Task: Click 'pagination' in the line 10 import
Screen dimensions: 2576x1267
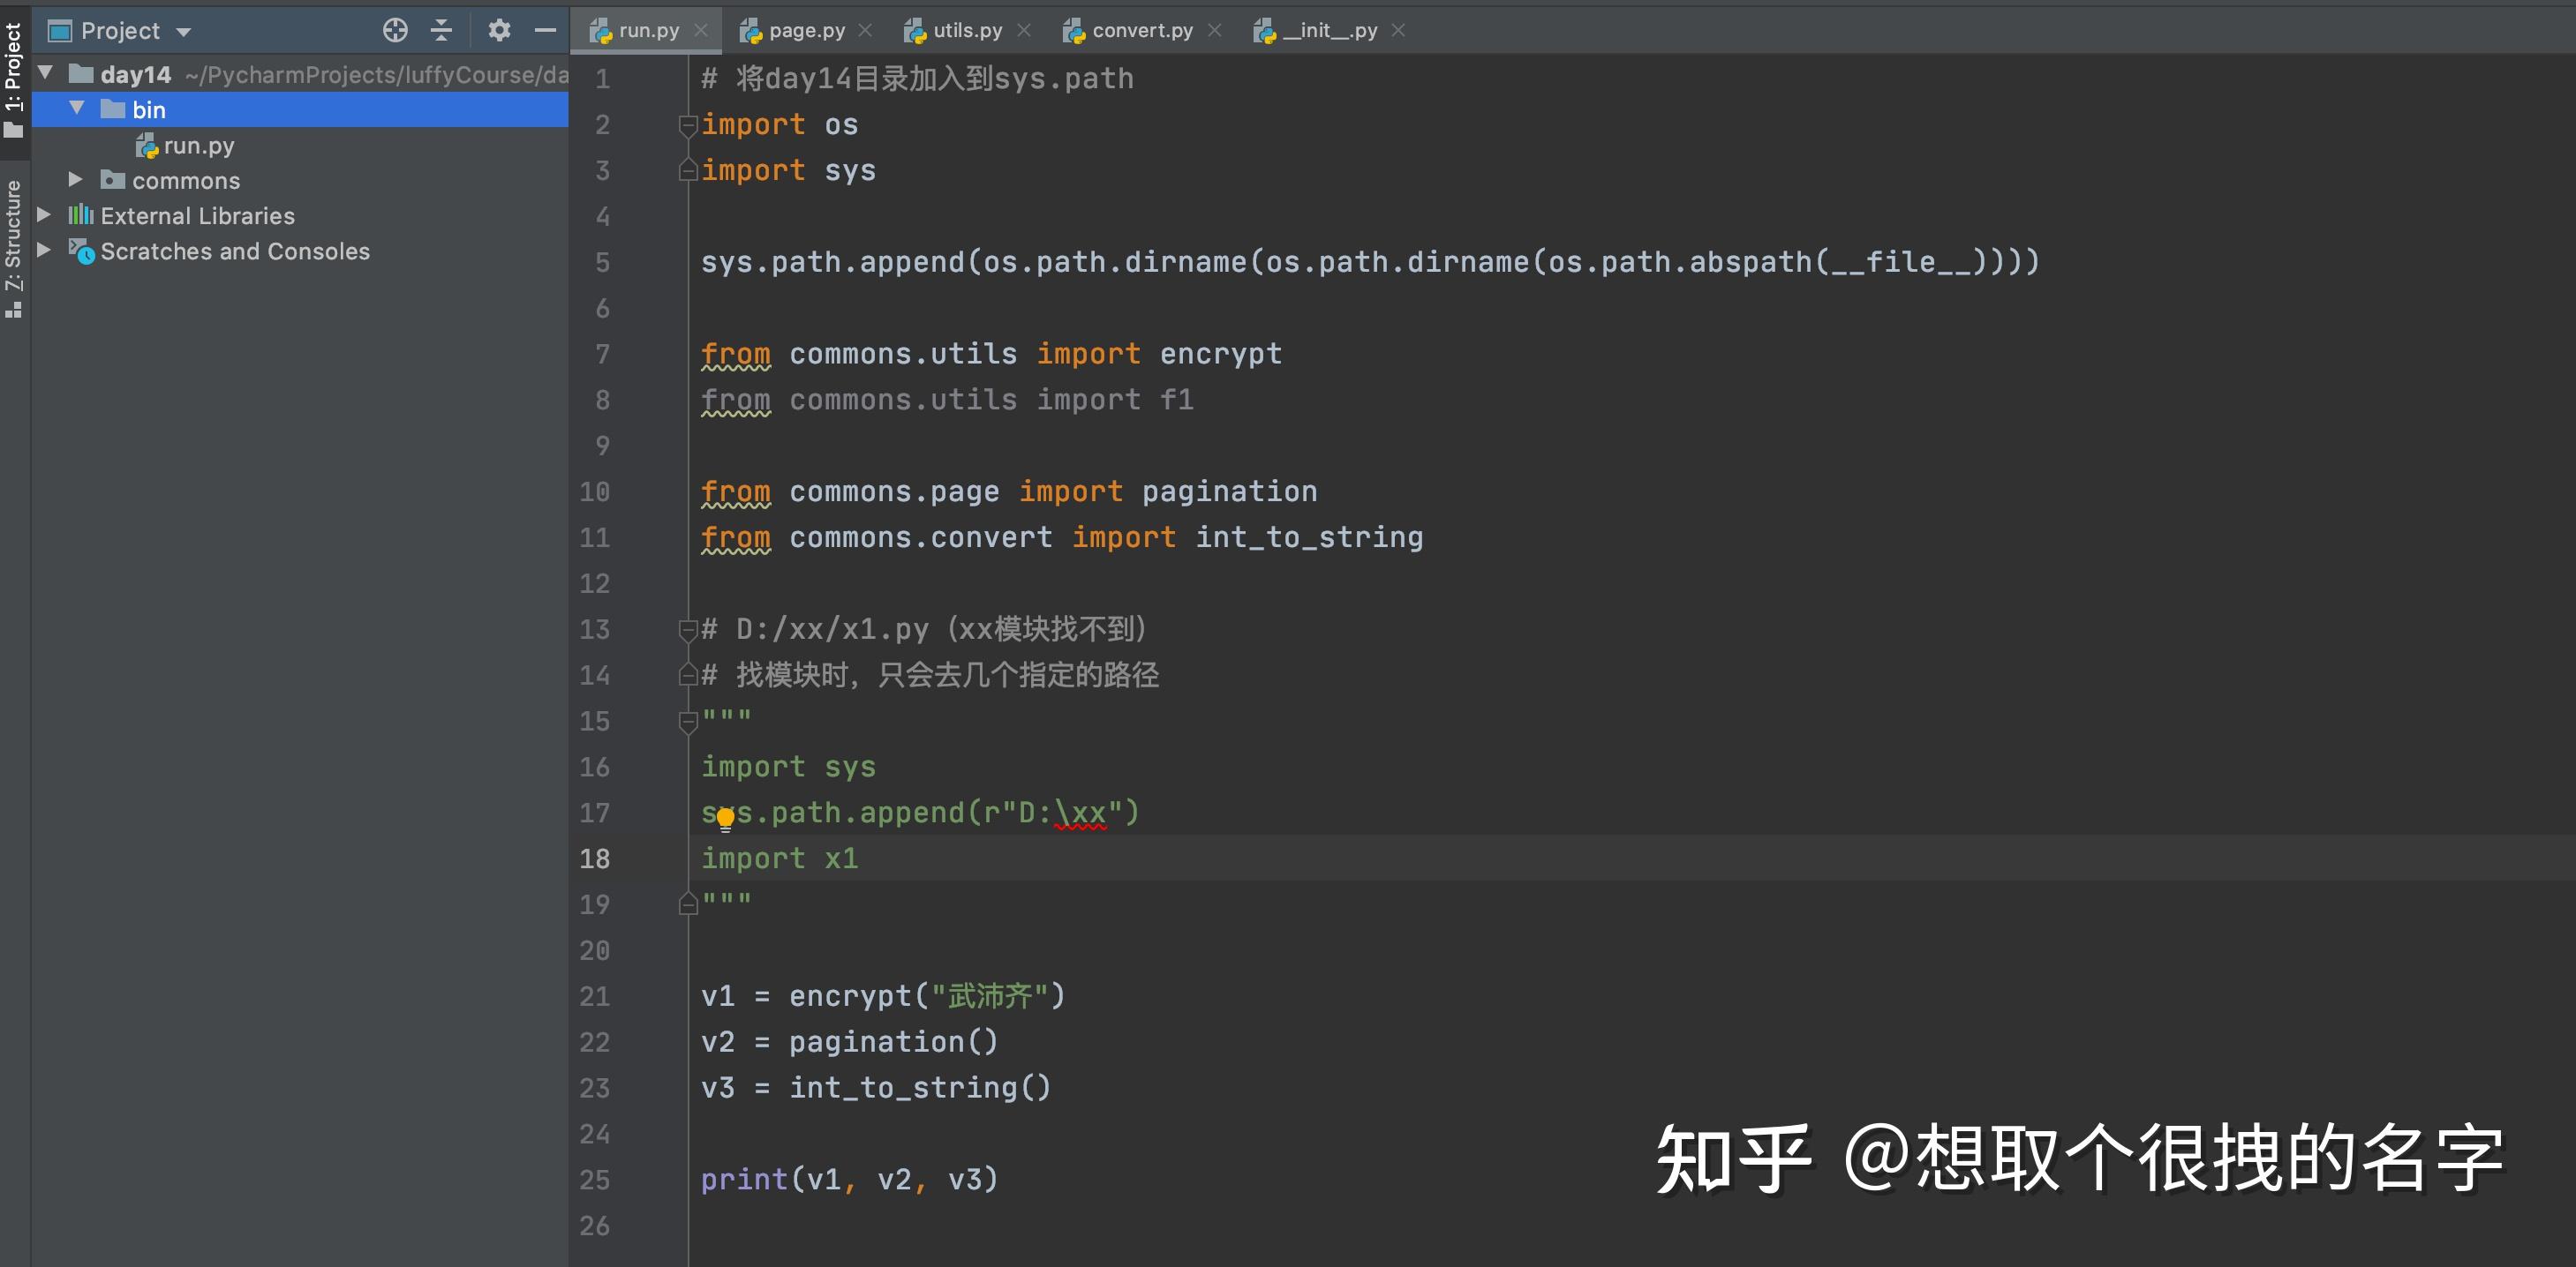Action: click(1229, 491)
